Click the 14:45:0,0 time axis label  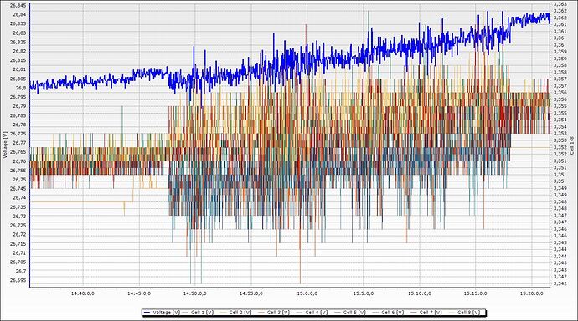tap(139, 293)
